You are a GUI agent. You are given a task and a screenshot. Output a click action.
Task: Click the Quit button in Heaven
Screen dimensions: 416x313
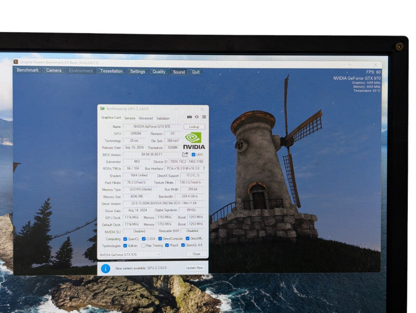point(196,72)
